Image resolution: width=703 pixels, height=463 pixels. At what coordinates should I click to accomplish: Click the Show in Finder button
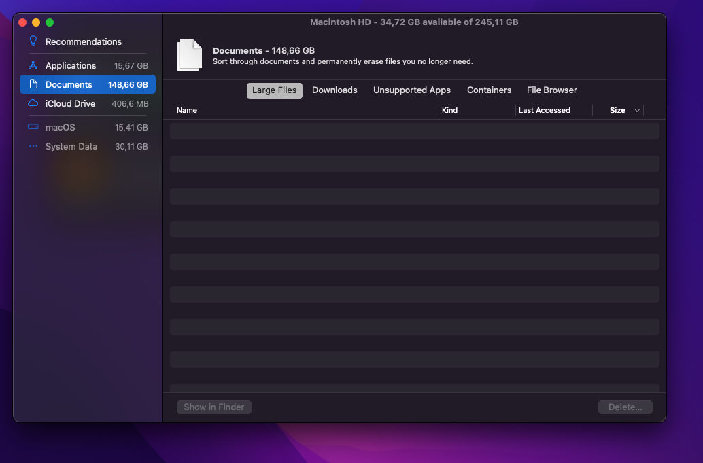pyautogui.click(x=214, y=407)
